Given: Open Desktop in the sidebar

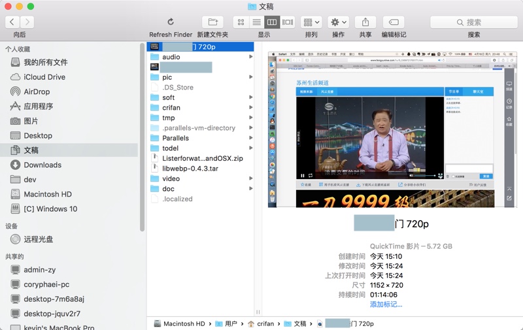Looking at the screenshot, I should [x=38, y=136].
